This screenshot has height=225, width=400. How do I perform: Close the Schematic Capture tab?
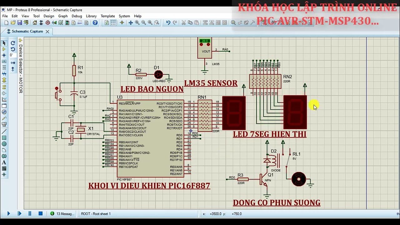[47, 32]
